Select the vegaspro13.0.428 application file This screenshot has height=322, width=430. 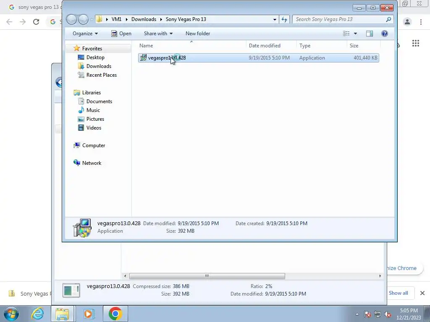tap(258, 58)
